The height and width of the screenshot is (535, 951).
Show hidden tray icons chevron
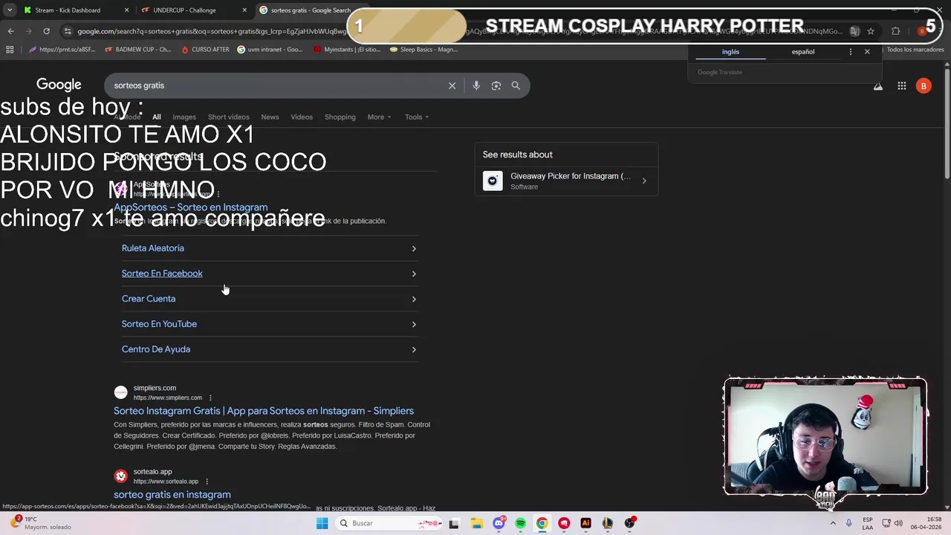point(833,523)
